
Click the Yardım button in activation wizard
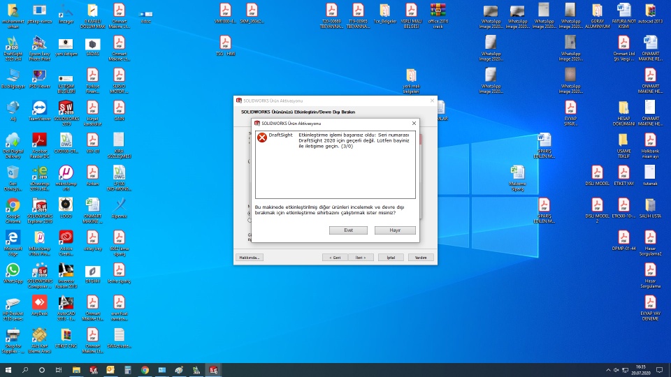pyautogui.click(x=421, y=258)
